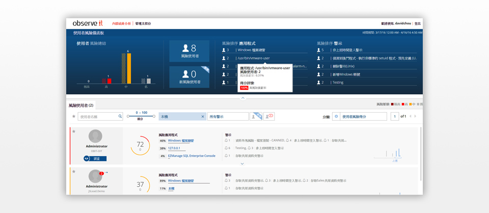The width and height of the screenshot is (489, 213).
Task: Click the right handle of score slider
Action: pos(153,116)
